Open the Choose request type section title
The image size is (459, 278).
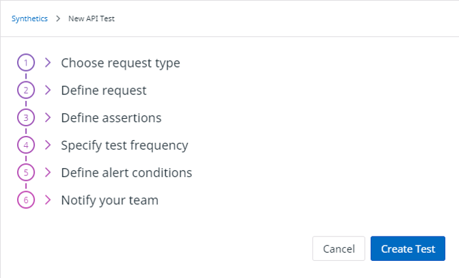(x=120, y=63)
